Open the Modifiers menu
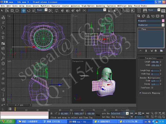This screenshot has height=124, width=166. (x=45, y=6)
